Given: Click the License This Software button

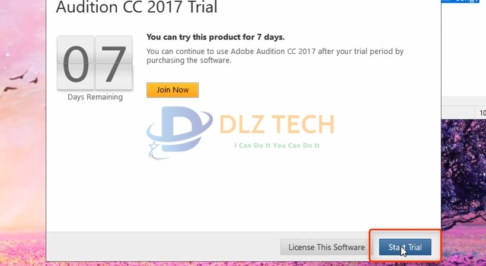Looking at the screenshot, I should click(x=327, y=247).
